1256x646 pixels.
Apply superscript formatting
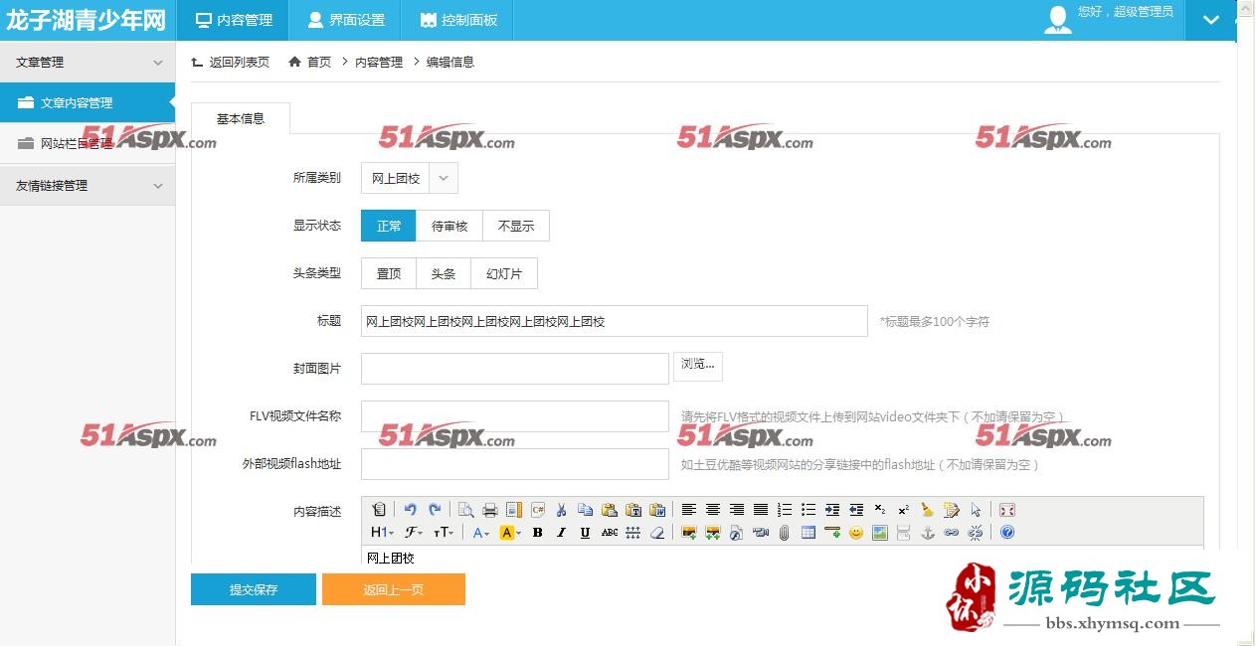pos(904,510)
